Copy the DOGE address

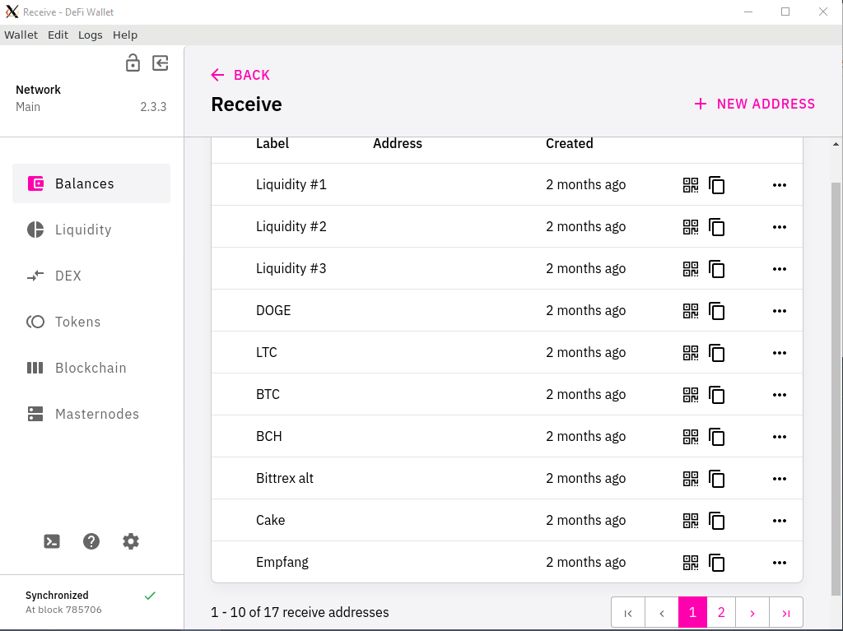click(717, 311)
